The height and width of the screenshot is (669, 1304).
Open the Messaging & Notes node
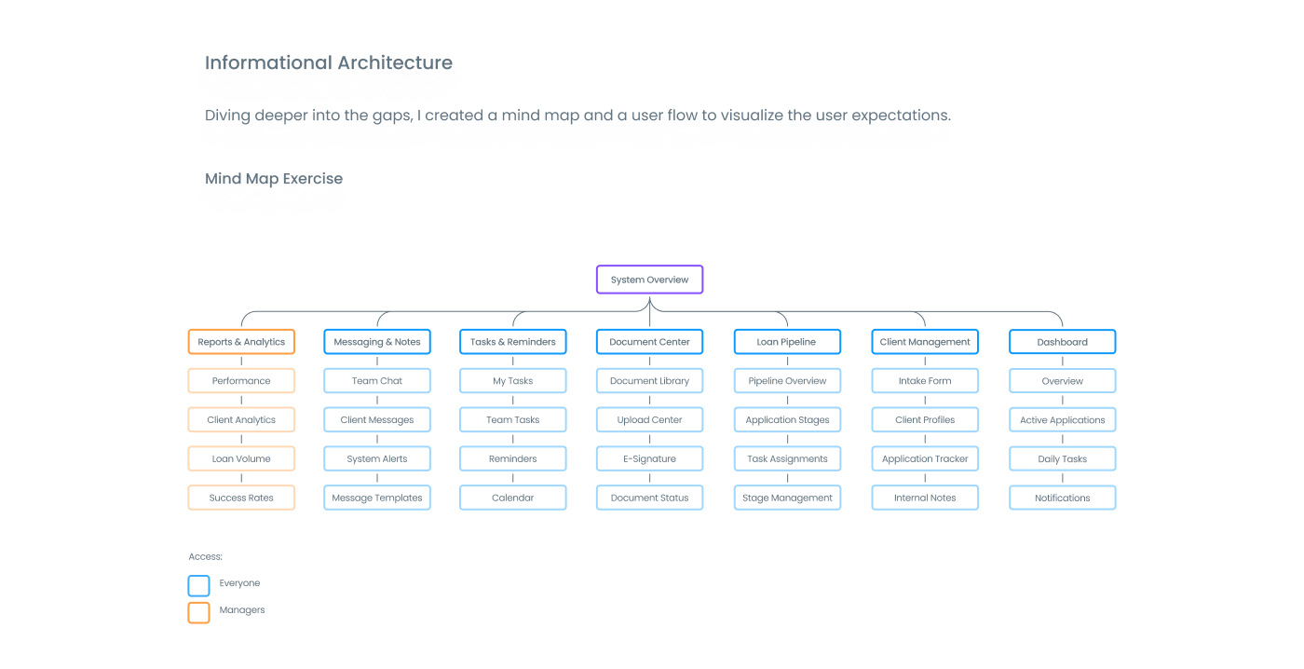point(377,342)
